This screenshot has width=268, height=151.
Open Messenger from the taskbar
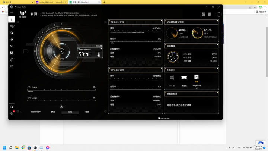coord(48,148)
